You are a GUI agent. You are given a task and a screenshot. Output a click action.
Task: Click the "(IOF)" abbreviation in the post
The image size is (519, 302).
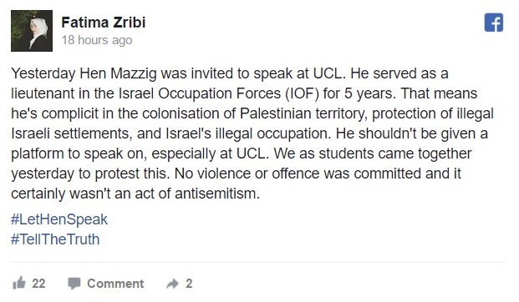tap(303, 93)
